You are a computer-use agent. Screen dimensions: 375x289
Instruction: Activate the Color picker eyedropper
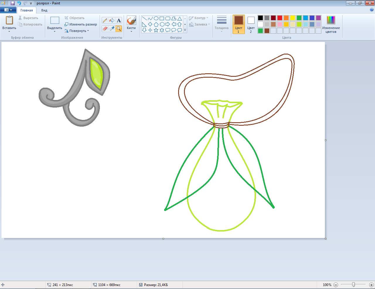coord(112,28)
